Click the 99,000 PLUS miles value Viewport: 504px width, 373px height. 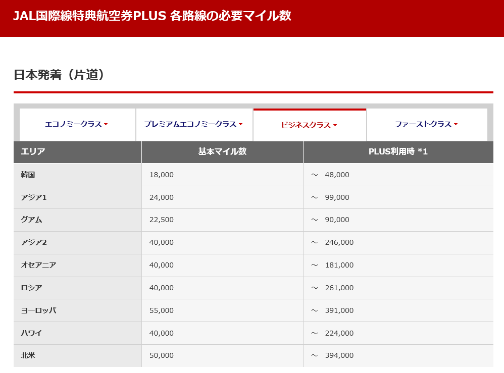coord(337,197)
